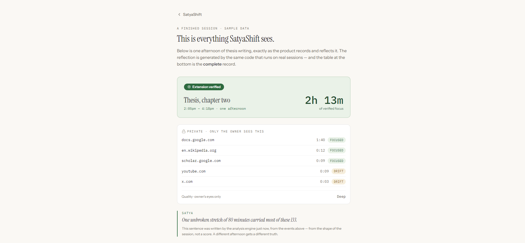525x243 pixels.
Task: Click the Deep quality value
Action: [341, 197]
